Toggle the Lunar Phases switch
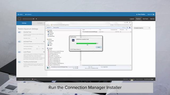This screenshot has width=170, height=95. pos(20,52)
